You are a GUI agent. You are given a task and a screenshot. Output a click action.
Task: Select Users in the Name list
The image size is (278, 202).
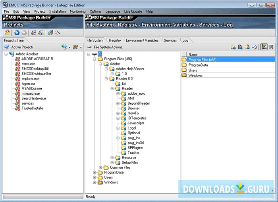pyautogui.click(x=228, y=70)
